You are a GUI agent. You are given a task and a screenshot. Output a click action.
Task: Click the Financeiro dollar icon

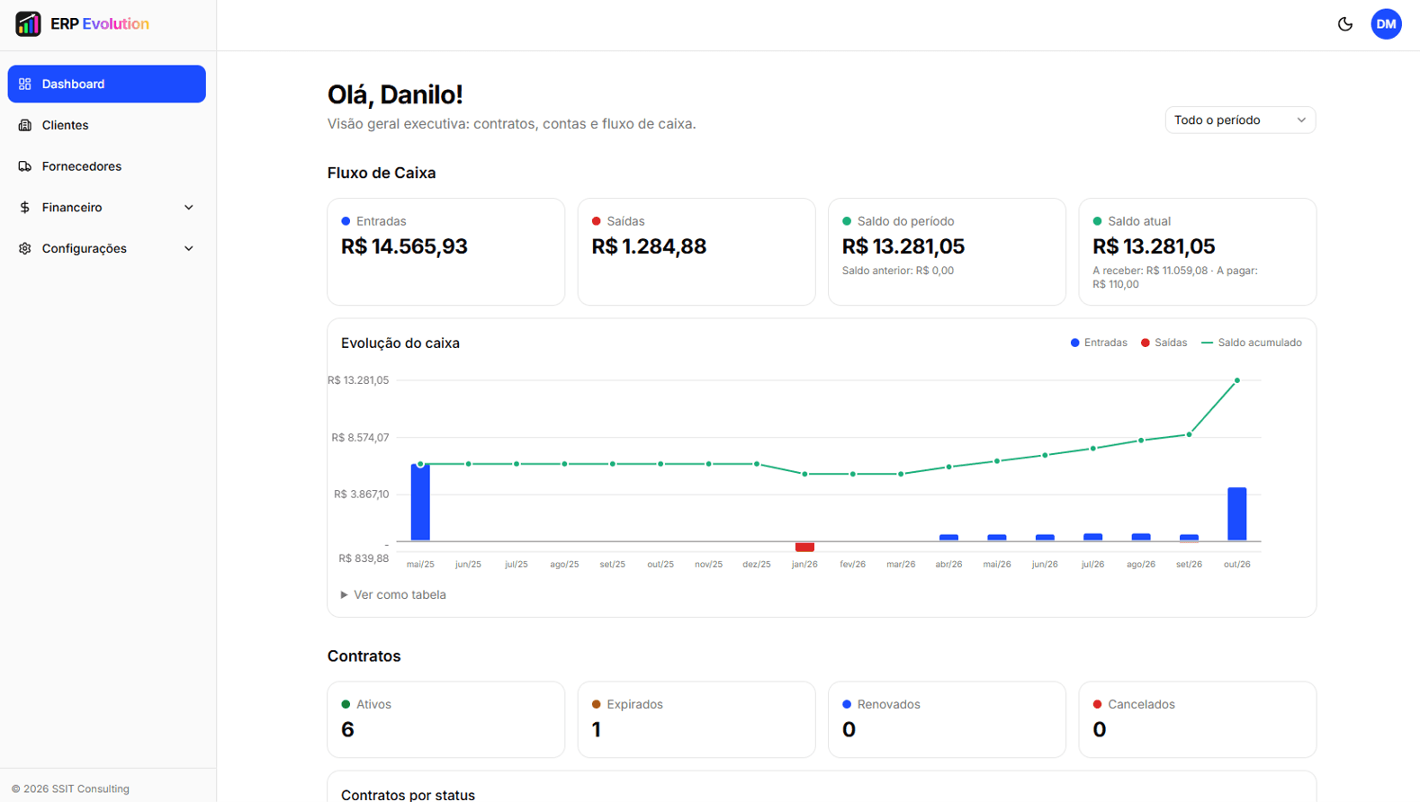point(25,208)
